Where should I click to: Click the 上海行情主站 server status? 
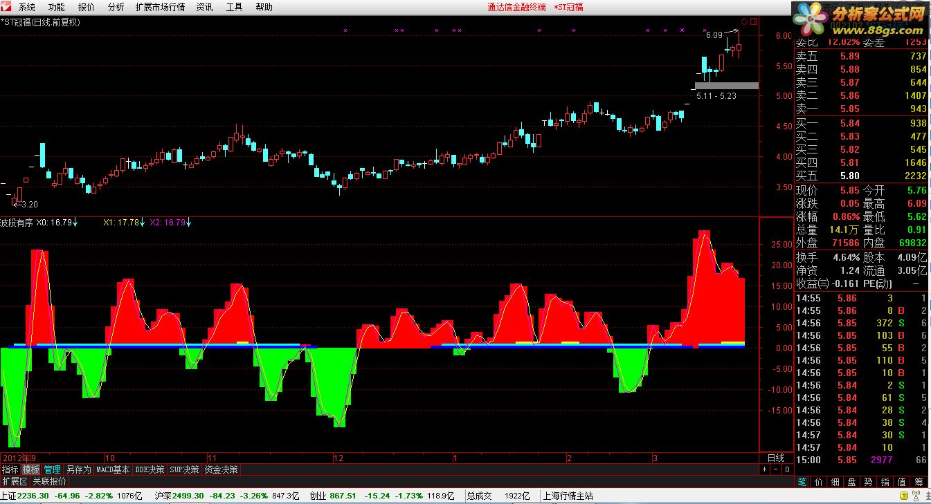pos(568,496)
